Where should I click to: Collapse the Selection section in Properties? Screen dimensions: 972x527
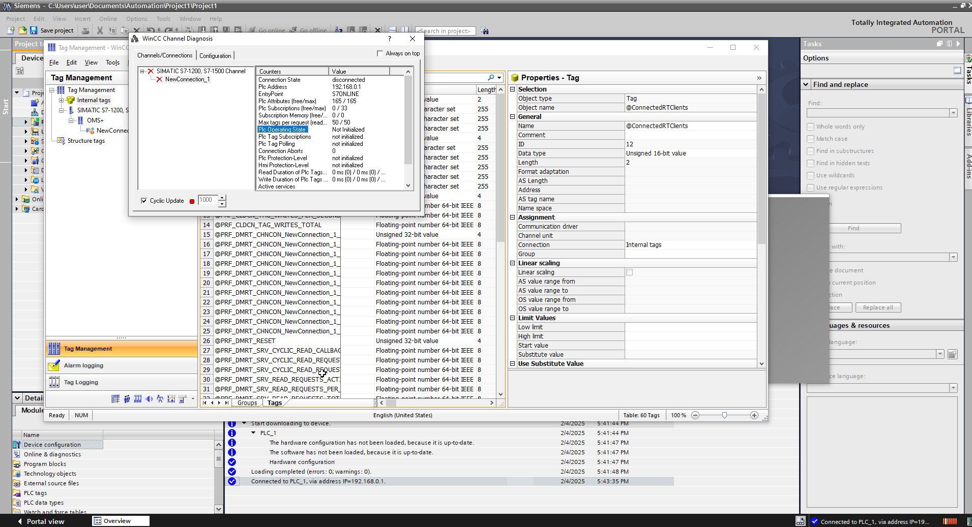pyautogui.click(x=513, y=89)
